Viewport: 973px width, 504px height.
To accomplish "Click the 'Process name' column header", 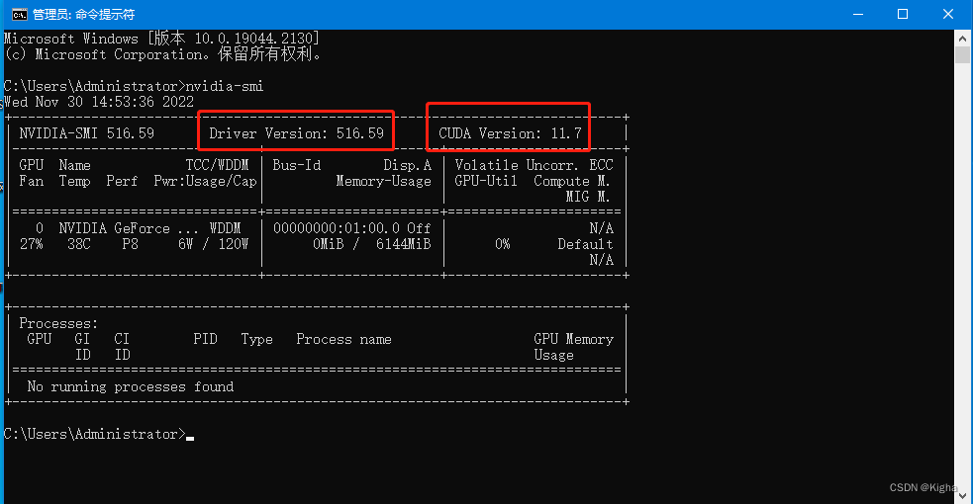I will 343,339.
